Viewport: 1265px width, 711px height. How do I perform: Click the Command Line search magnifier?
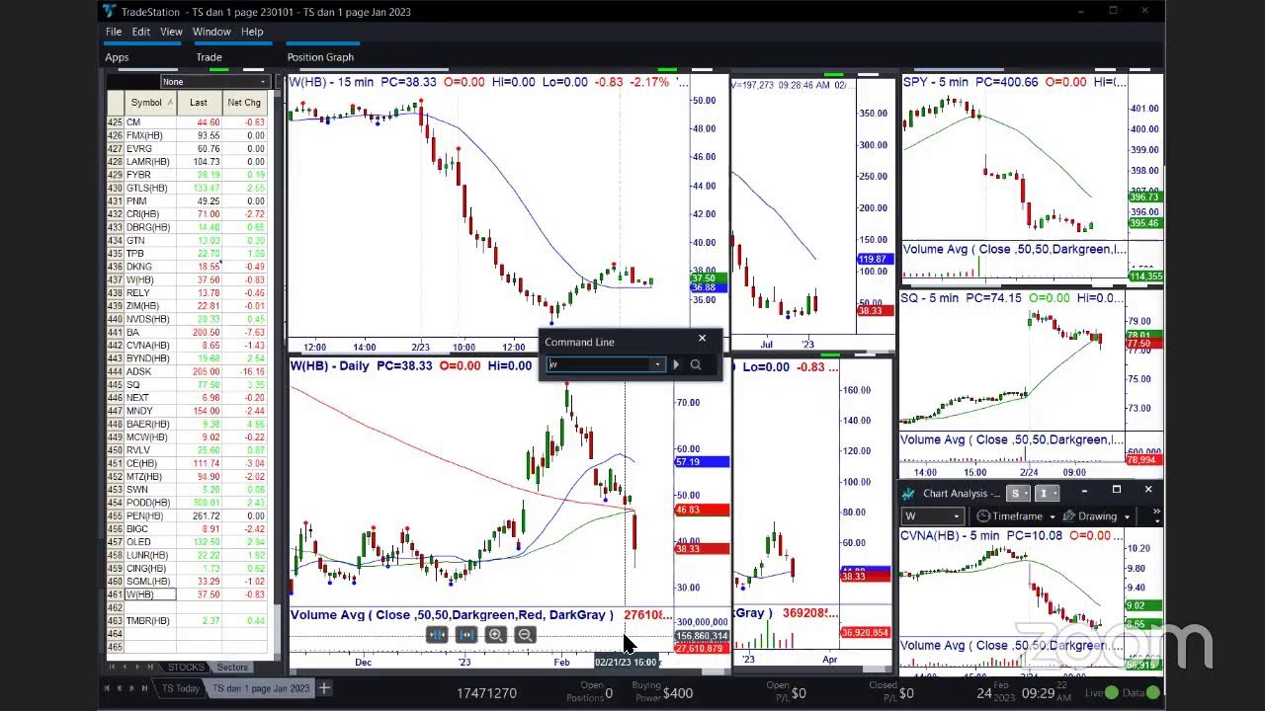point(696,365)
